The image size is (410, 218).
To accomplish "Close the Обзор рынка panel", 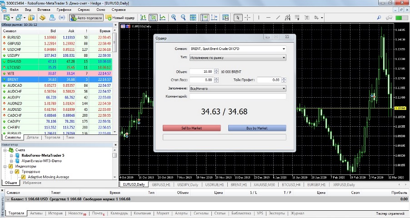I will pos(115,25).
